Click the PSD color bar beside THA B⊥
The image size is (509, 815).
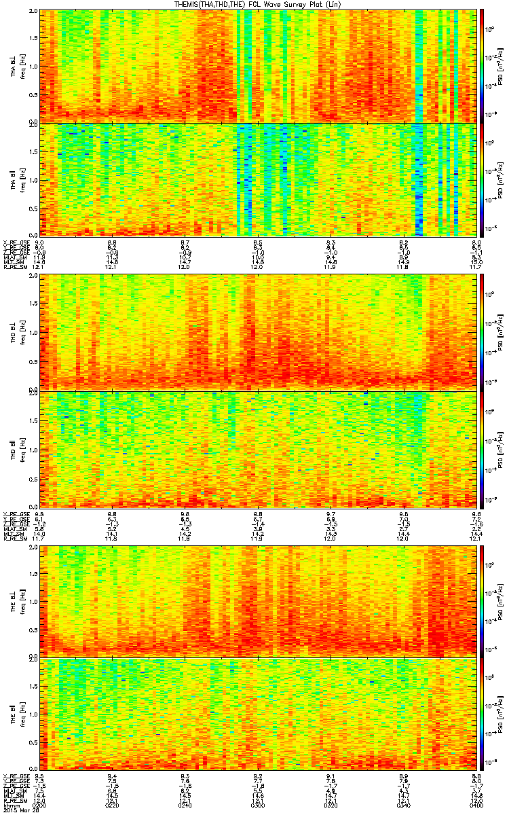point(482,66)
